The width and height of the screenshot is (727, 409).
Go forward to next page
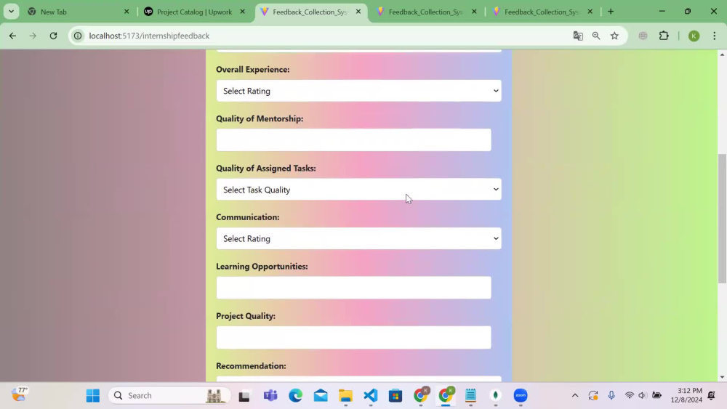point(33,36)
